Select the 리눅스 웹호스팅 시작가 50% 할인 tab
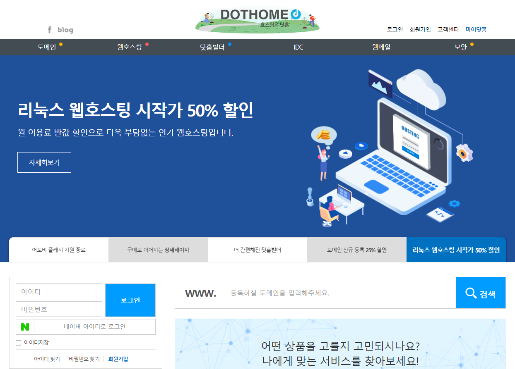The image size is (515, 369). 456,250
